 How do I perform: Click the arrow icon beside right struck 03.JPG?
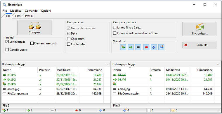tap(115, 75)
